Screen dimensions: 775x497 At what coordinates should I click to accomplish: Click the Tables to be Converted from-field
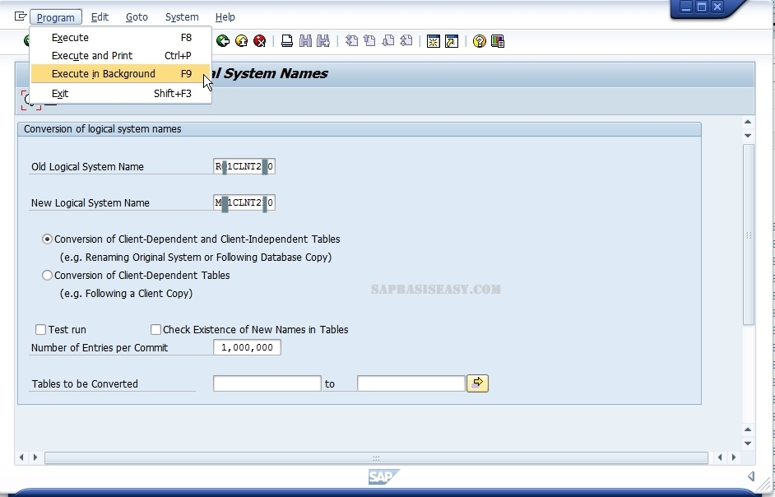pyautogui.click(x=267, y=383)
